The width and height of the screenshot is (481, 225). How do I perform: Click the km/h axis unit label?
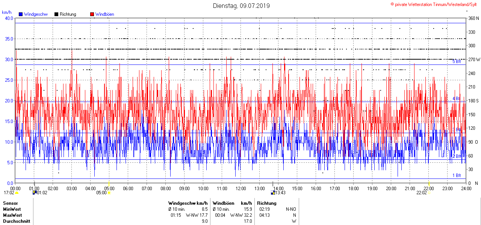(6, 12)
